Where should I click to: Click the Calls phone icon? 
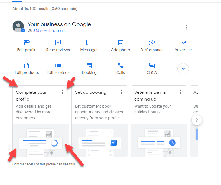tap(121, 65)
